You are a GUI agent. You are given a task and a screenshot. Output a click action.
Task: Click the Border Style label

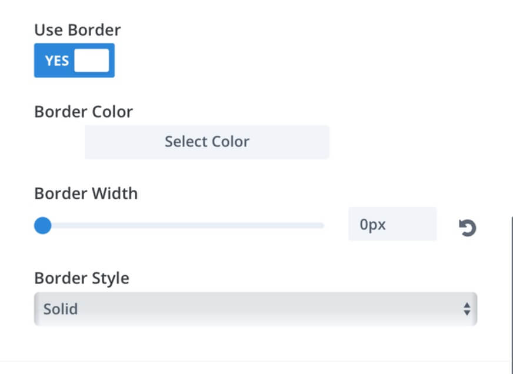coord(81,278)
